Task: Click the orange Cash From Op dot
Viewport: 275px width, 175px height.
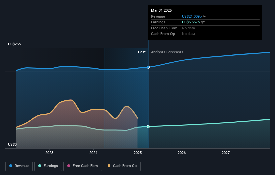Action: (109, 166)
